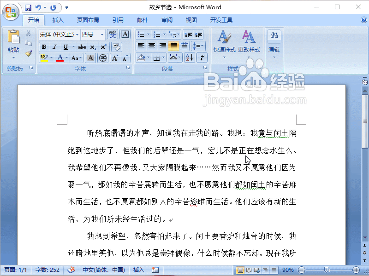Open the 开发工具 ribbon tab
The image size is (369, 276).
point(221,20)
